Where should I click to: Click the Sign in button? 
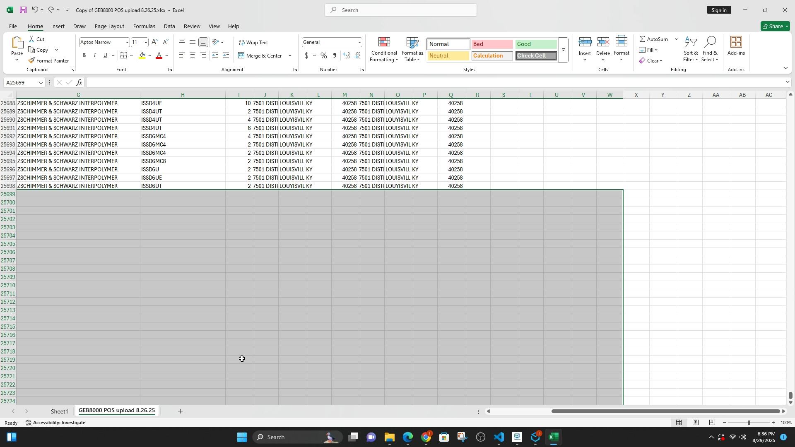719,10
